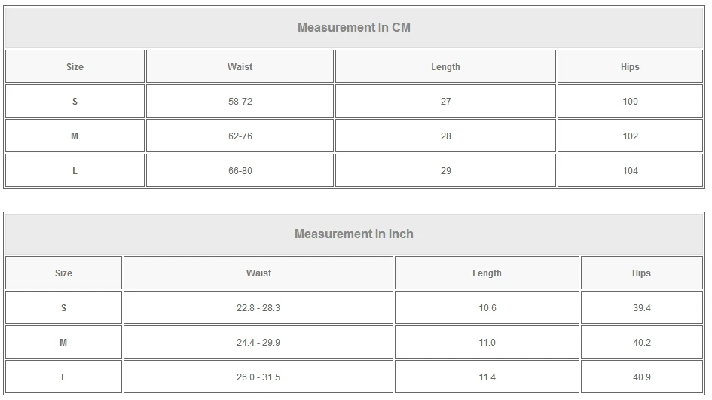Image resolution: width=712 pixels, height=400 pixels.
Task: Select the 62-76 waist cell
Action: click(x=240, y=136)
